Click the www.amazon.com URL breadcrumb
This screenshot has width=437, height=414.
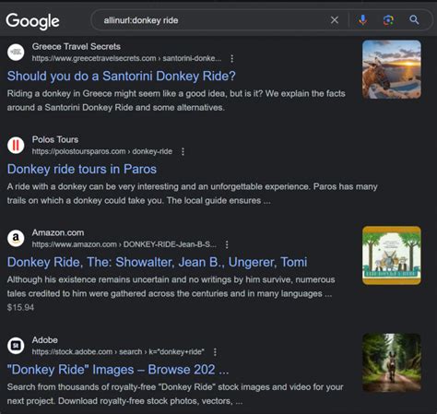click(124, 244)
